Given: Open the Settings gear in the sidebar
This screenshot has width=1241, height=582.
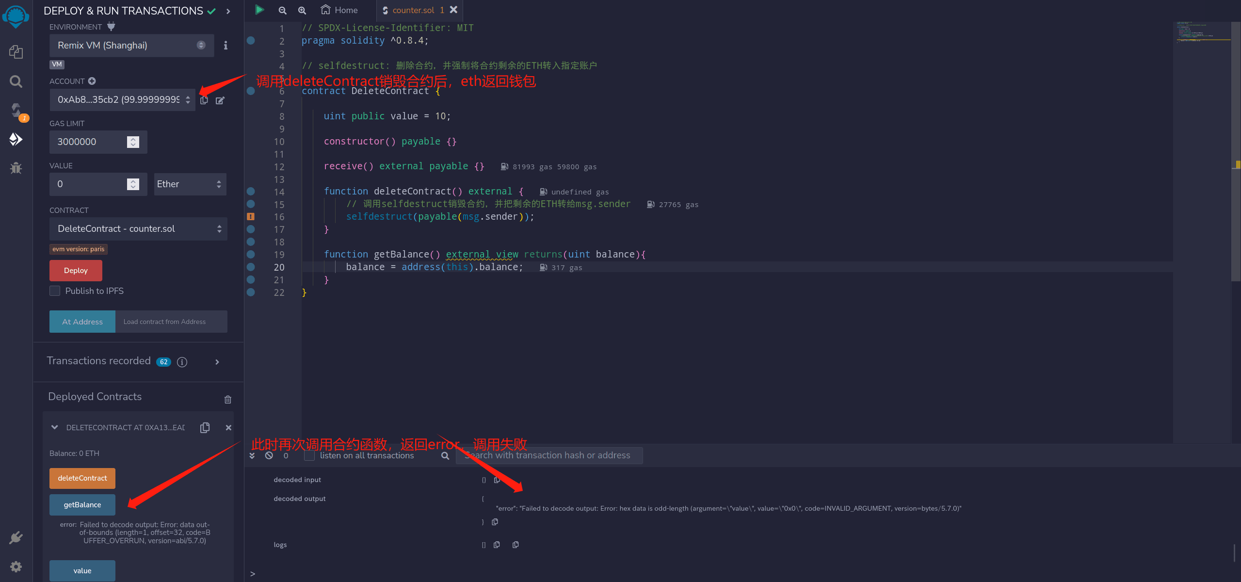Looking at the screenshot, I should [x=16, y=566].
